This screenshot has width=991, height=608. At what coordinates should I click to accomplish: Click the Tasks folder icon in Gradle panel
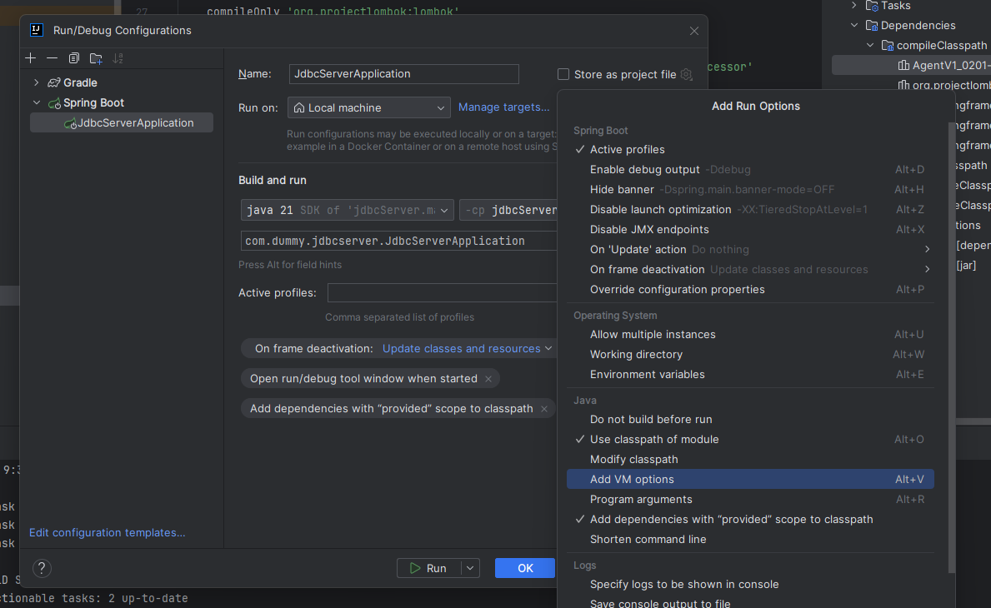click(872, 6)
